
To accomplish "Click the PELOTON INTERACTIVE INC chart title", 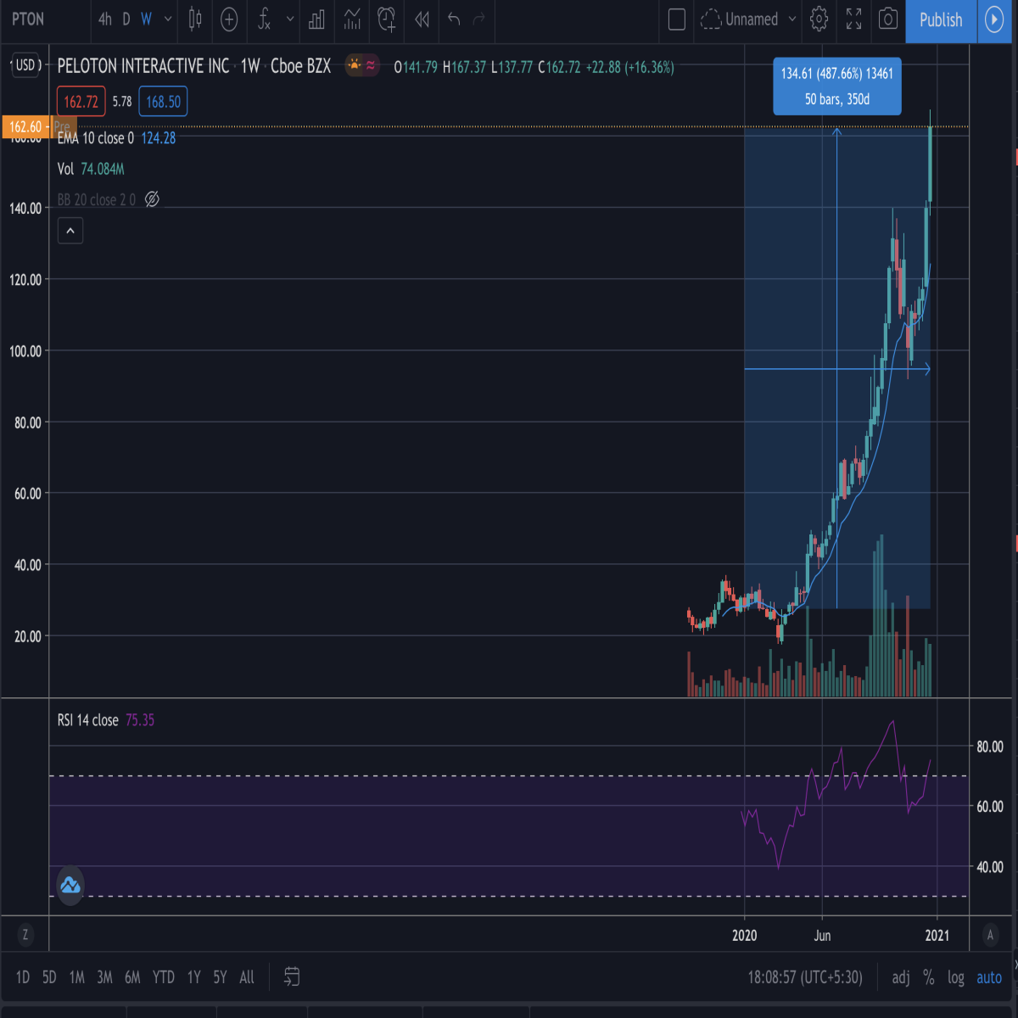I will pyautogui.click(x=143, y=66).
